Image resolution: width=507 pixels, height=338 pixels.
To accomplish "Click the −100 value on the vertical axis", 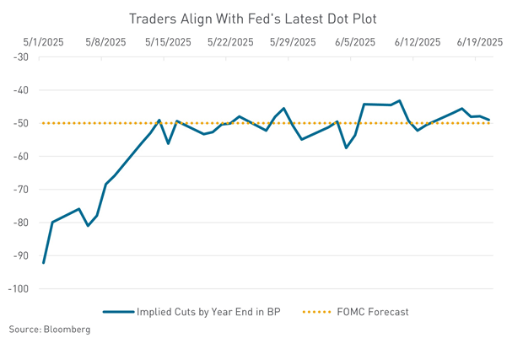I will coord(17,289).
